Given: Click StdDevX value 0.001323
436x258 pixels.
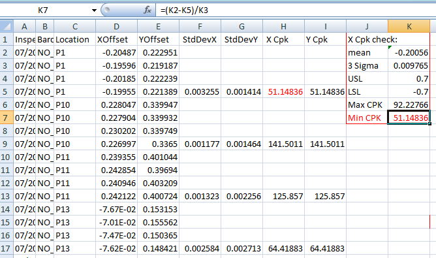Looking at the screenshot, I should [x=200, y=197].
